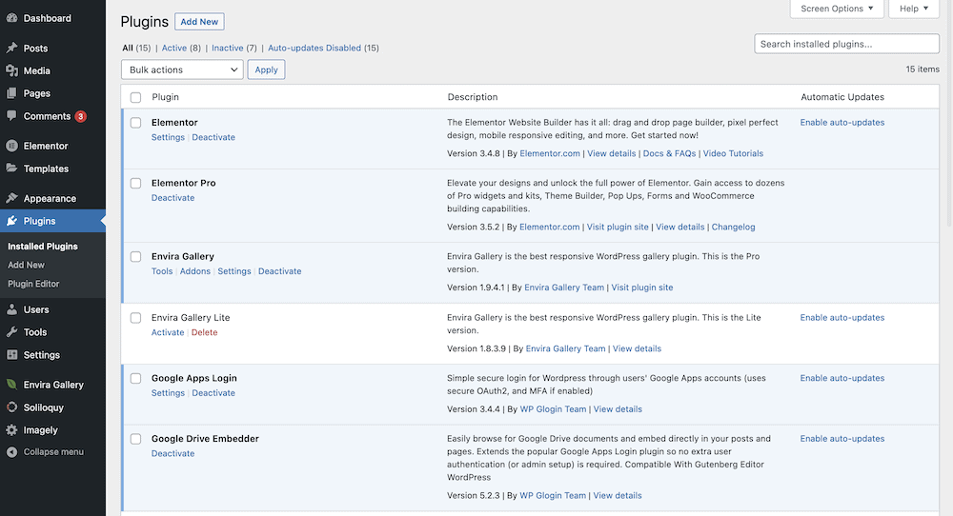Click the red comments count badge
The height and width of the screenshot is (516, 953).
coord(80,116)
